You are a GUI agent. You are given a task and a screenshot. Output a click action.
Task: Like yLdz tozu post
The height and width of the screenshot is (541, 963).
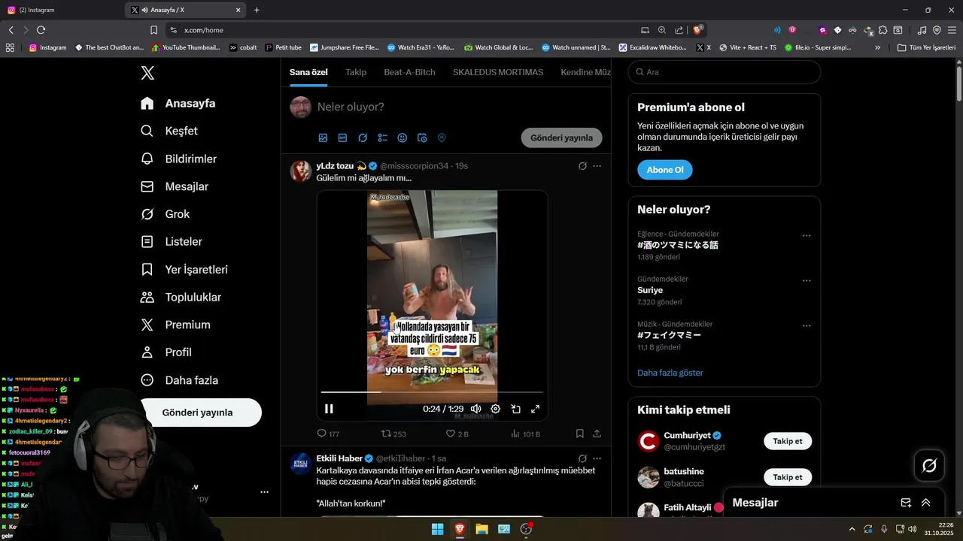(457, 434)
